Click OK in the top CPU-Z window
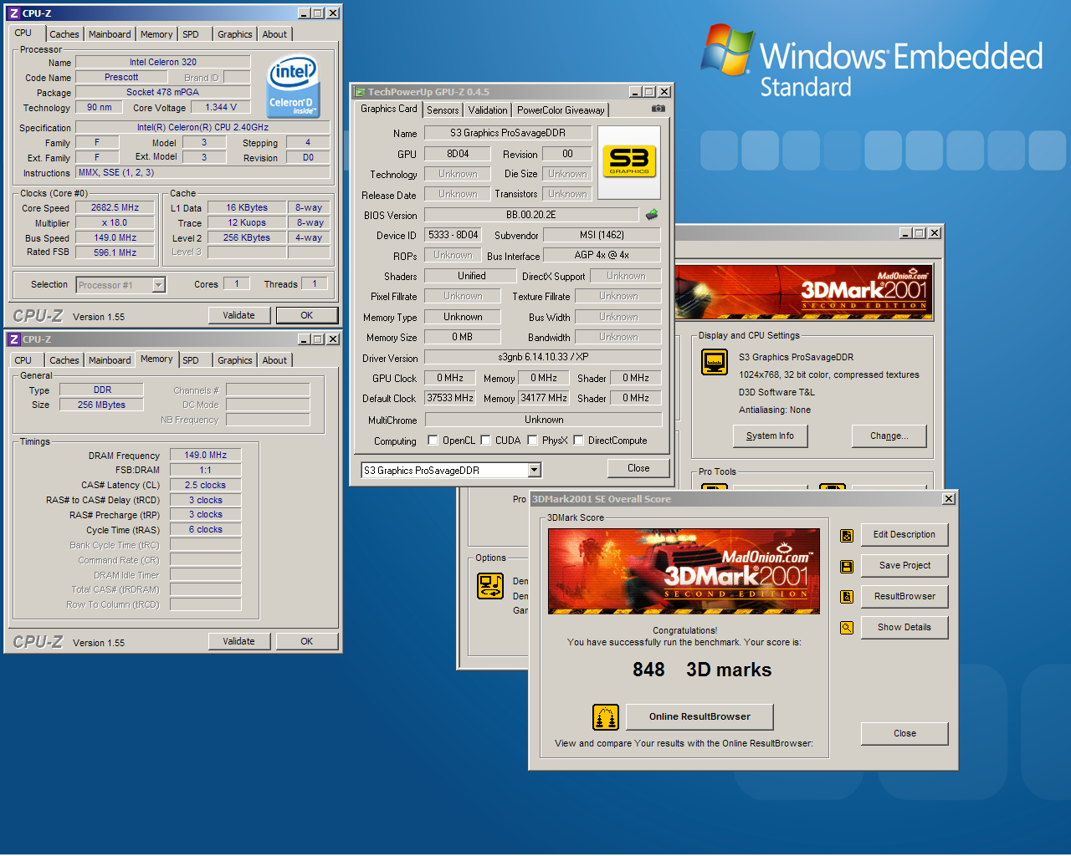The width and height of the screenshot is (1071, 856). pyautogui.click(x=307, y=315)
